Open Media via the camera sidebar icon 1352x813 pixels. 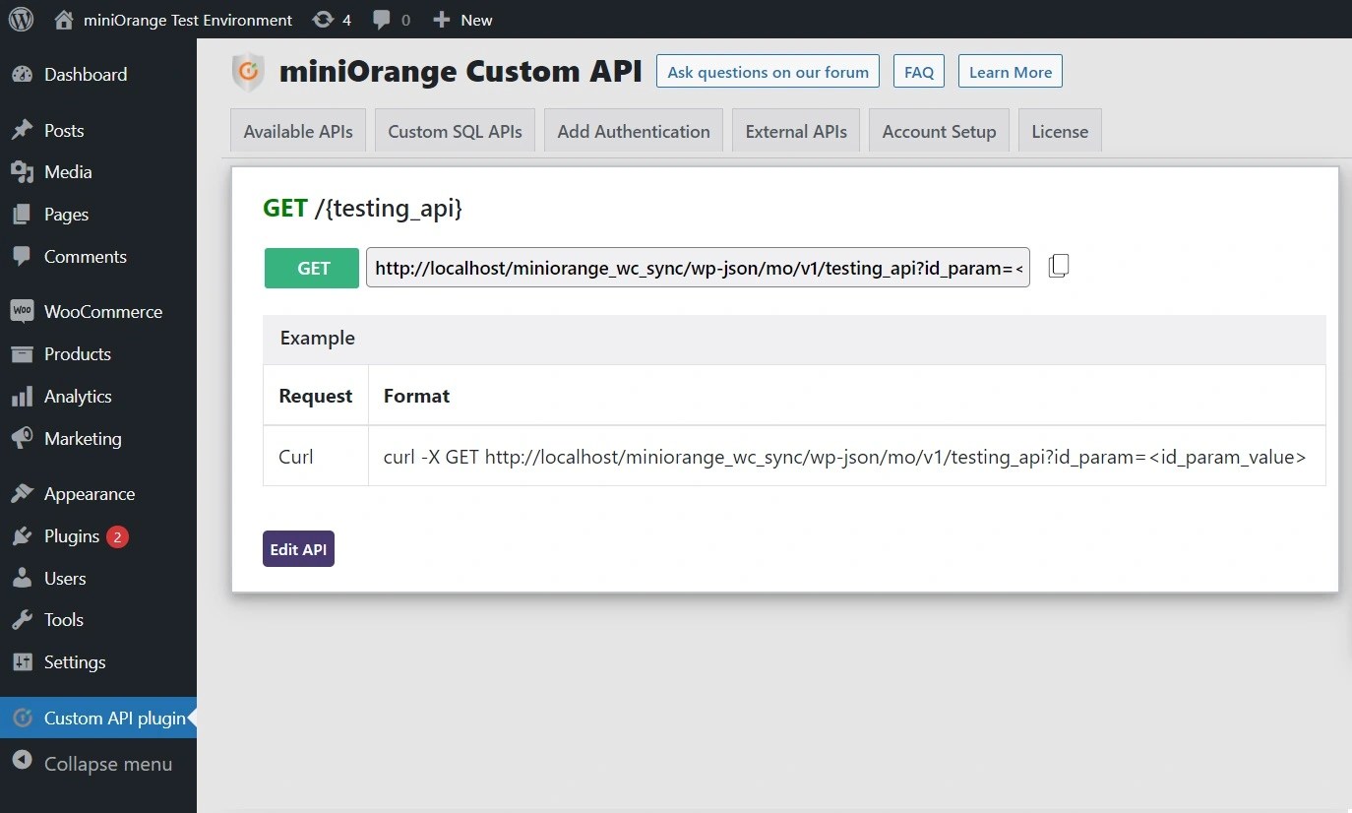click(x=24, y=171)
